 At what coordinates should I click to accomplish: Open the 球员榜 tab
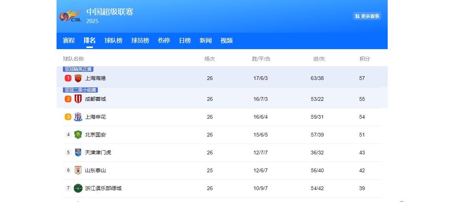point(140,41)
